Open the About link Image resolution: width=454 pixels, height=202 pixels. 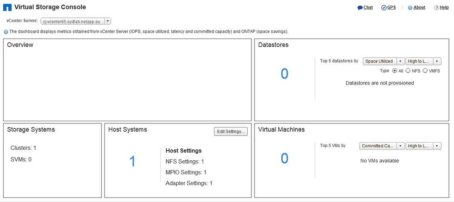pos(419,8)
